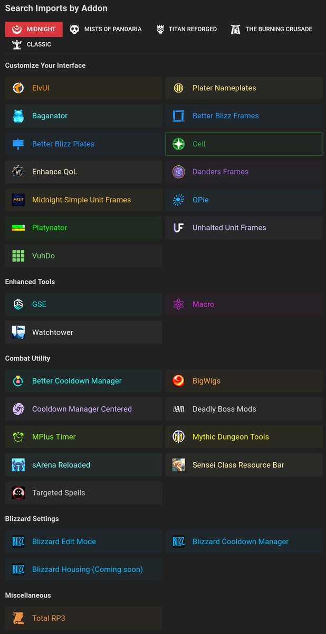Browse Baganator imports
The height and width of the screenshot is (634, 326).
tap(84, 116)
